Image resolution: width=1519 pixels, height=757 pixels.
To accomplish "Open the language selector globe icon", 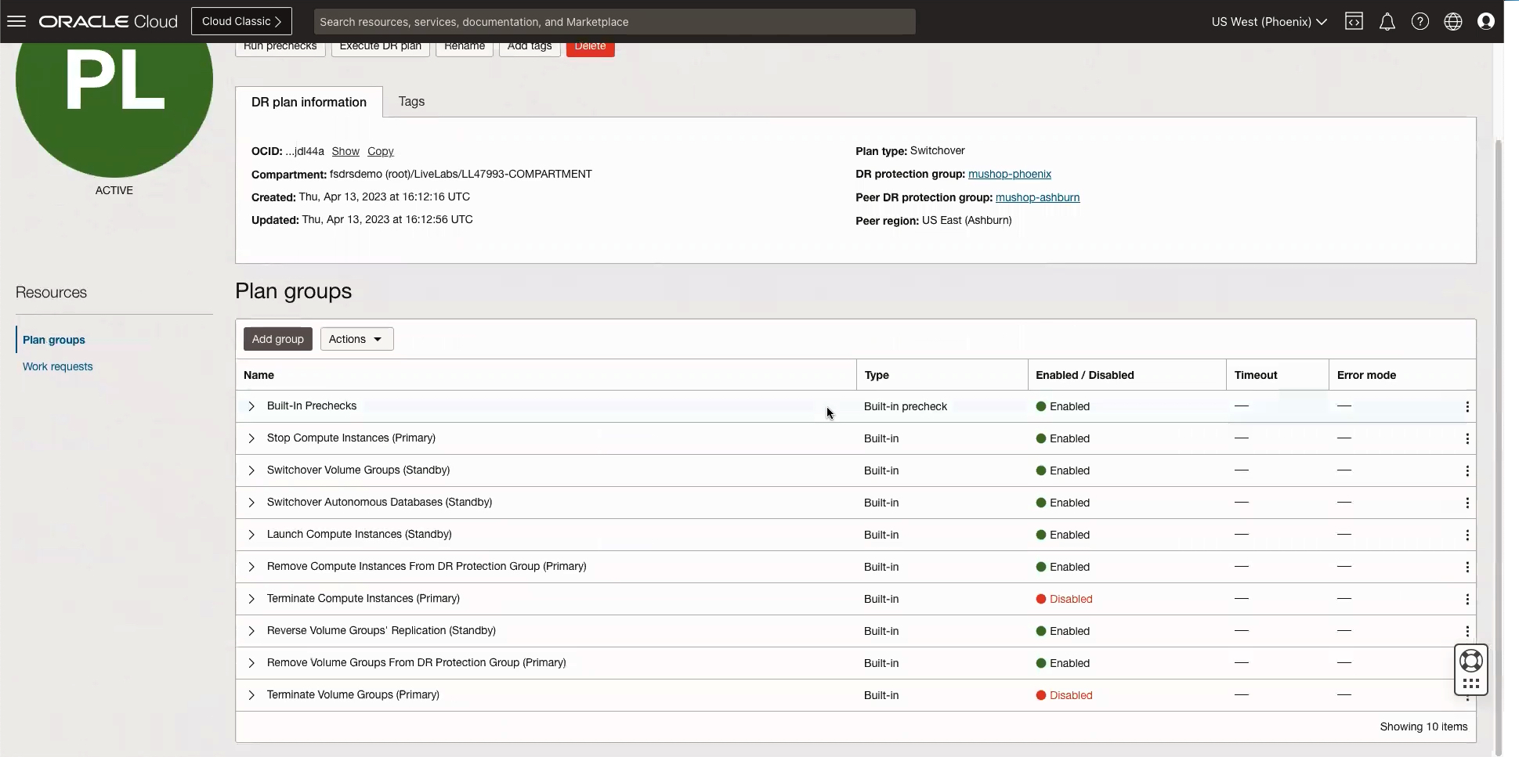I will [x=1452, y=21].
